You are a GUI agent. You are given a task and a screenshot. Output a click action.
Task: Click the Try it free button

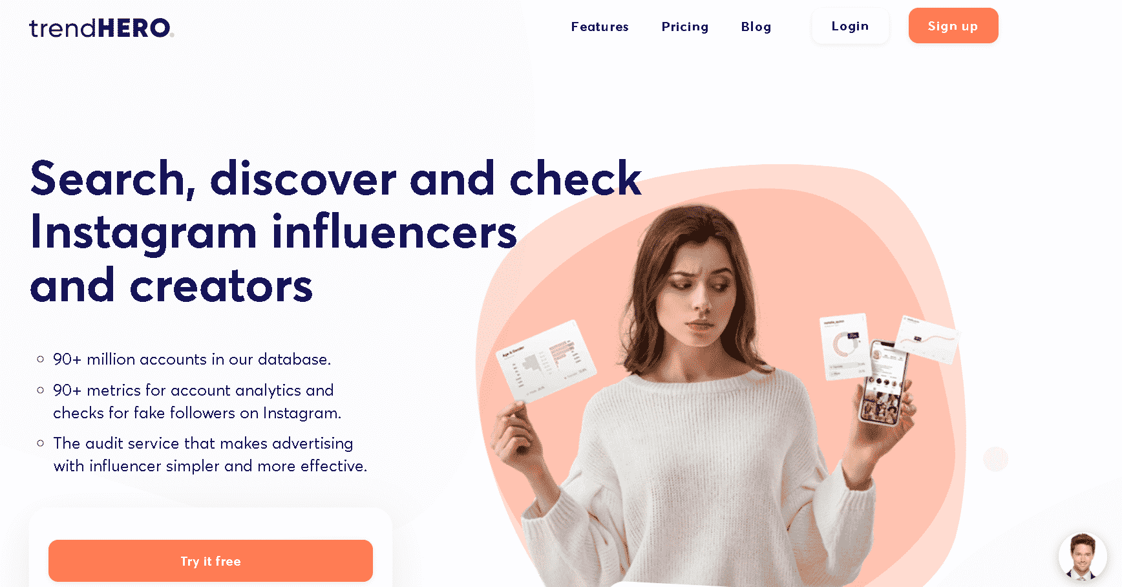point(211,560)
